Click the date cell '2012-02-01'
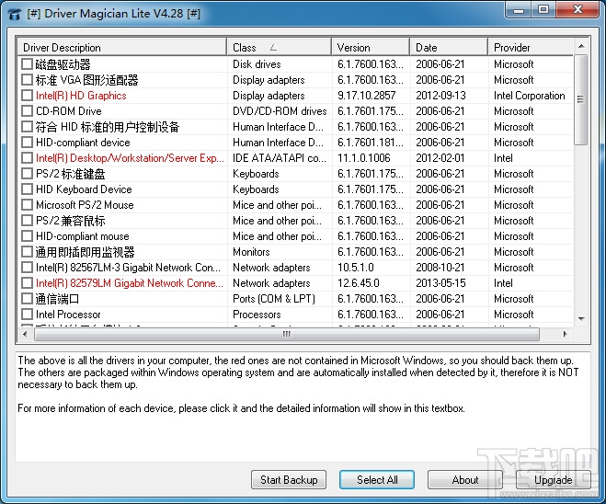 pyautogui.click(x=440, y=158)
